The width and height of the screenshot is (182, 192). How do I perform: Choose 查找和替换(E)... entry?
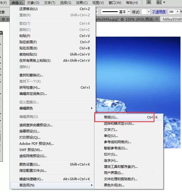(x=53, y=75)
